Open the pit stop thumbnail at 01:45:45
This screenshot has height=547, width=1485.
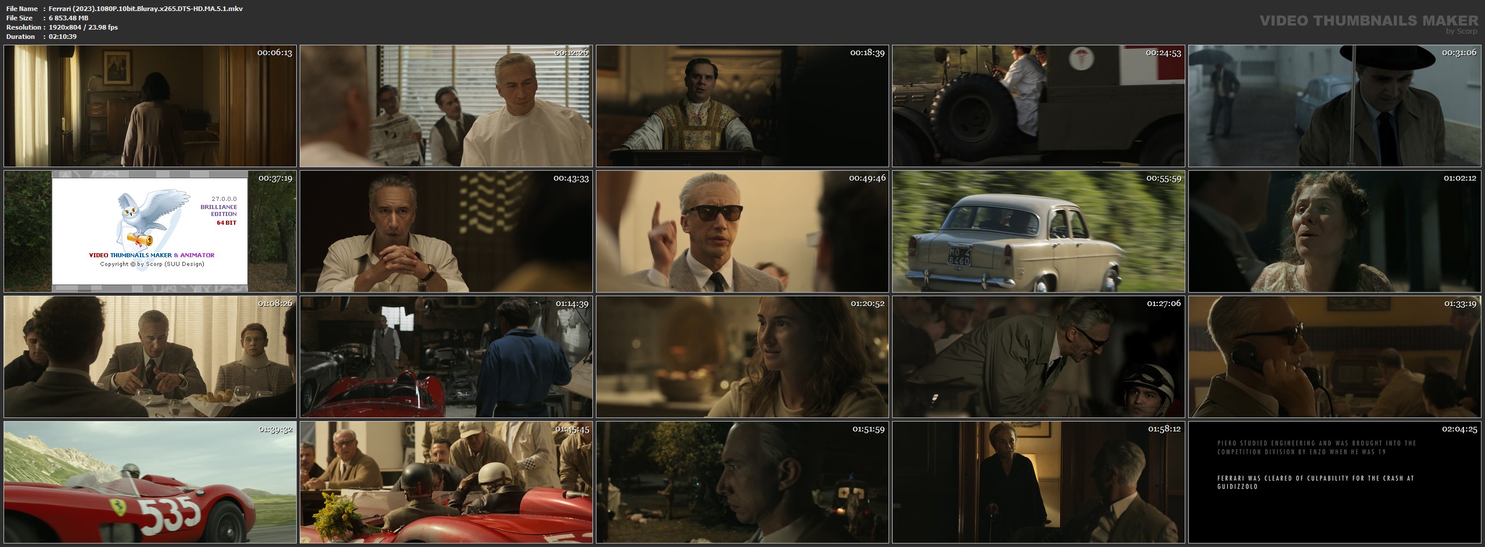point(446,482)
